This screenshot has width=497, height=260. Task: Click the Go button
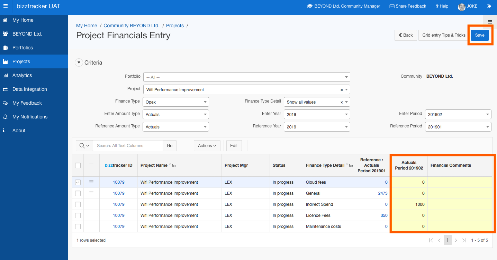point(170,146)
